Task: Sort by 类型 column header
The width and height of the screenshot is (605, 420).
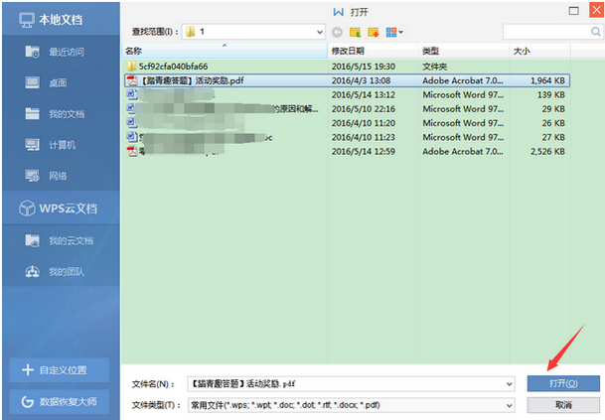Action: click(464, 51)
